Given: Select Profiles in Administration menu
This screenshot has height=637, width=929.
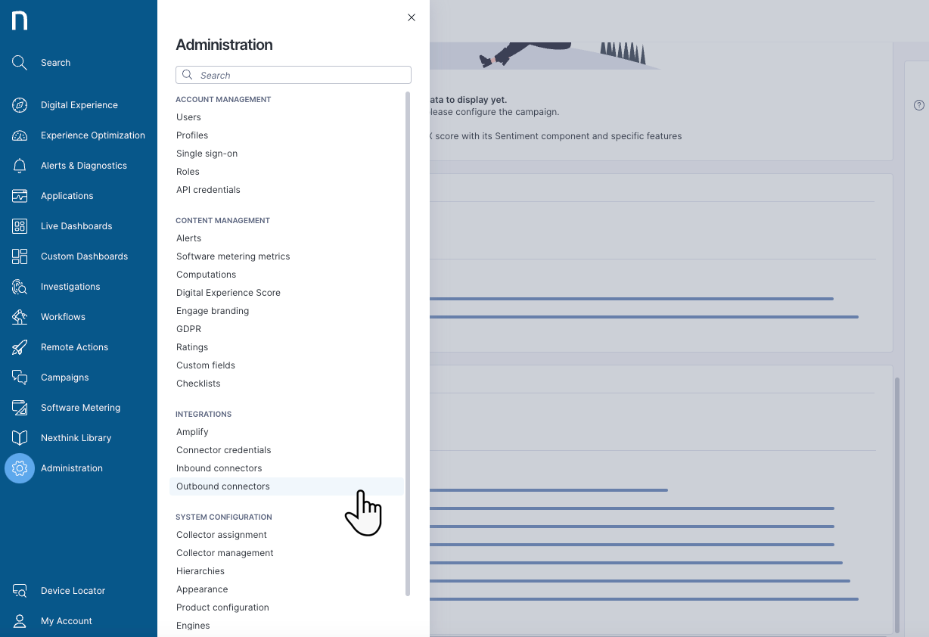Looking at the screenshot, I should click(192, 135).
